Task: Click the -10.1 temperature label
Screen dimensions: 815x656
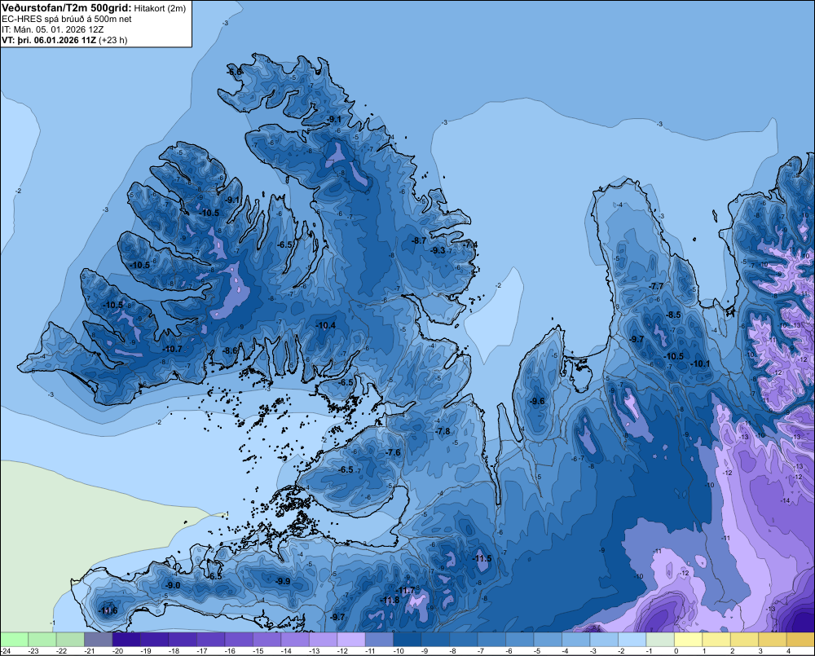Action: click(699, 364)
